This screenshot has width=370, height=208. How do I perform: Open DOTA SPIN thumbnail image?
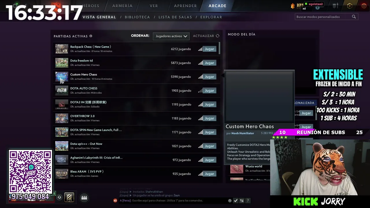point(62,132)
